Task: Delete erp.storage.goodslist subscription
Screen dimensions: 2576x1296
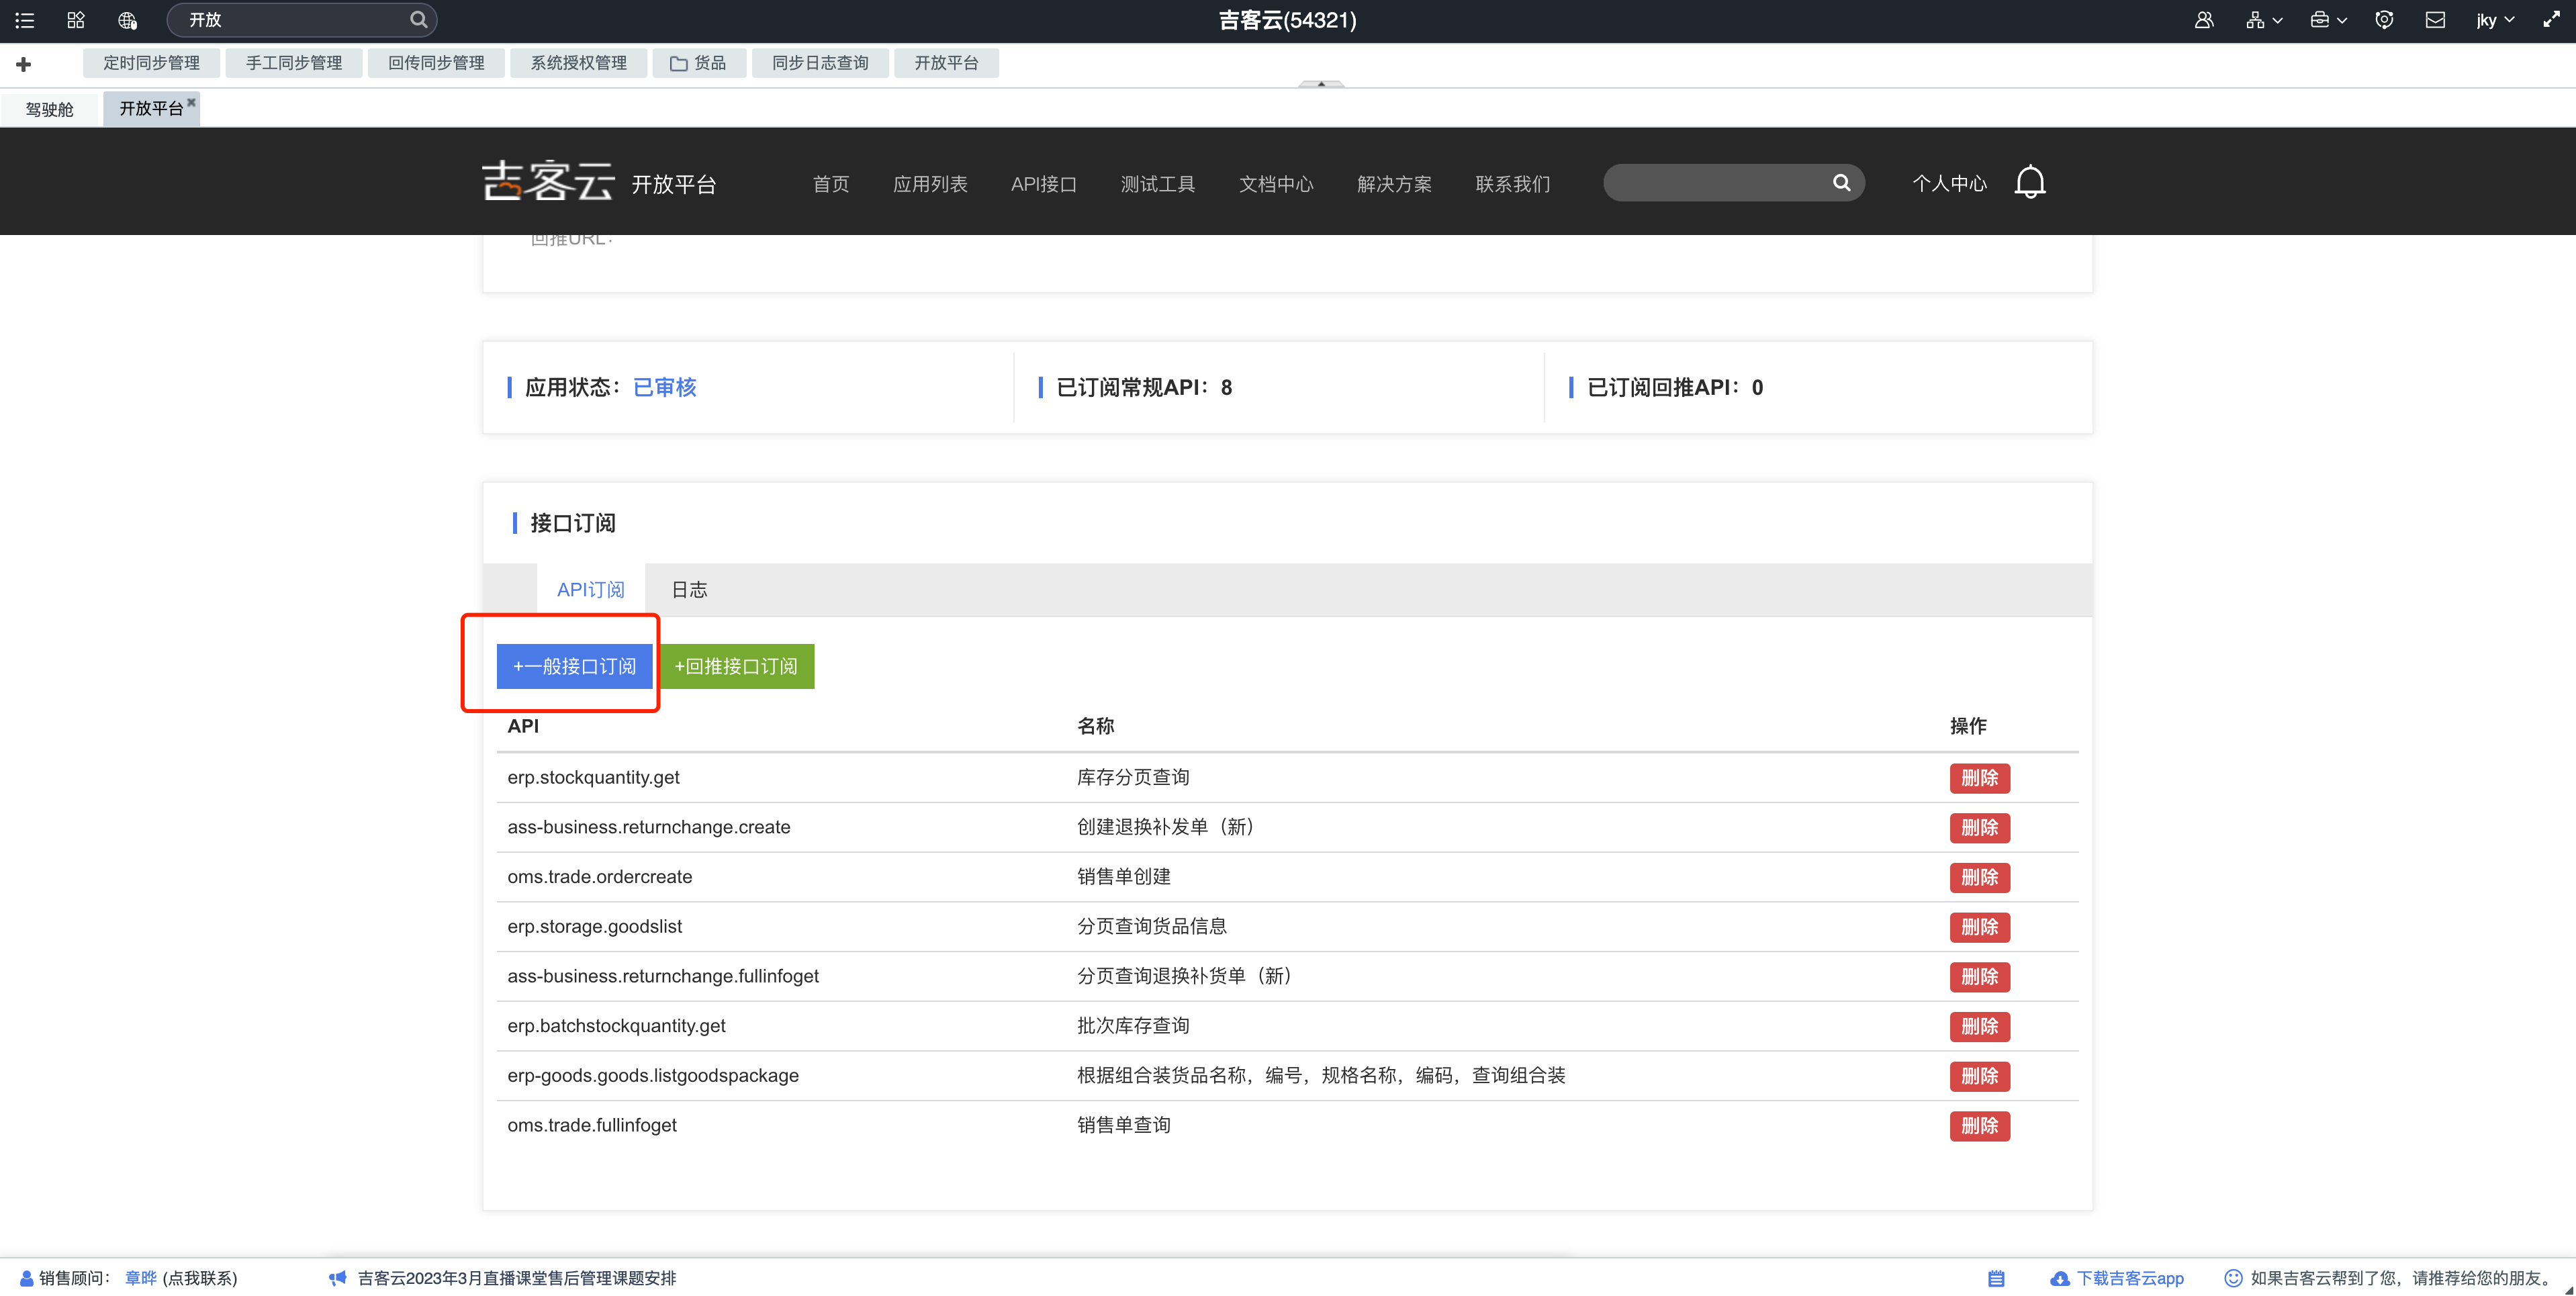Action: (1980, 927)
